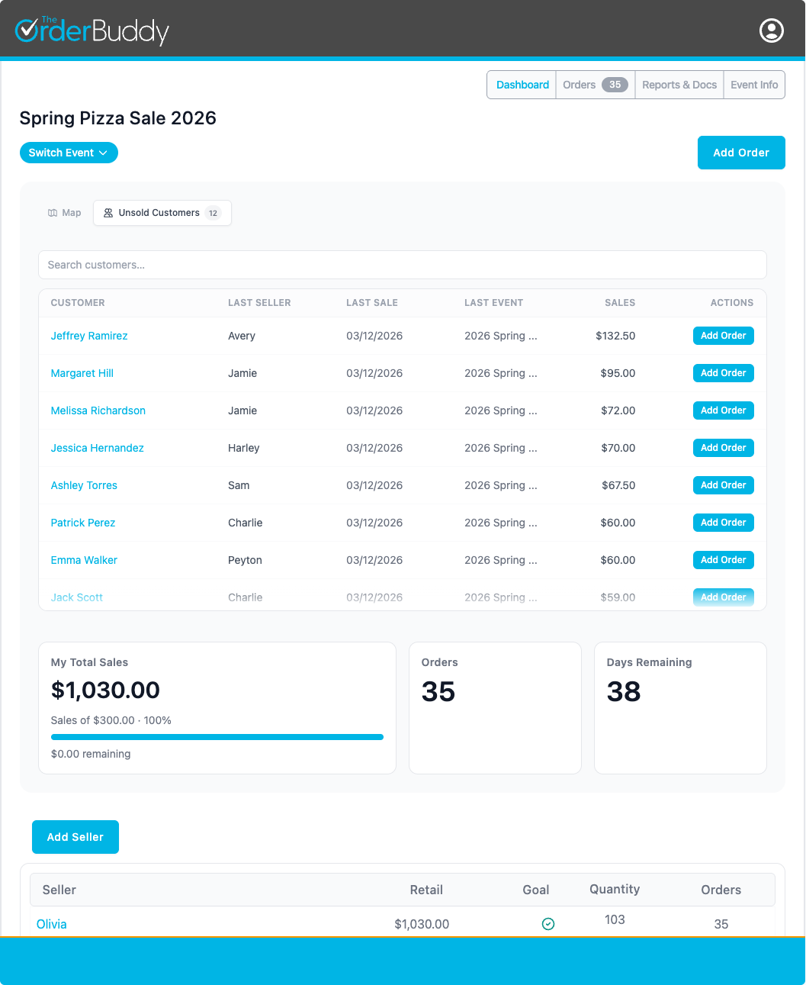Select the Dashboard tab
Image resolution: width=806 pixels, height=985 pixels.
coord(522,84)
